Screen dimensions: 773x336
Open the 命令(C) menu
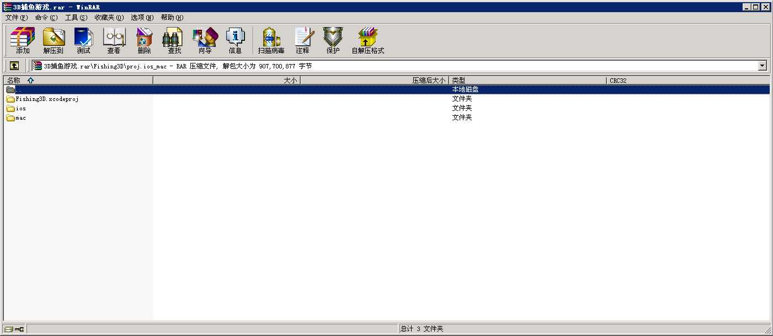click(x=46, y=18)
